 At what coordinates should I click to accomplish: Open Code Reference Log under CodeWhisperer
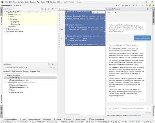[19, 87]
